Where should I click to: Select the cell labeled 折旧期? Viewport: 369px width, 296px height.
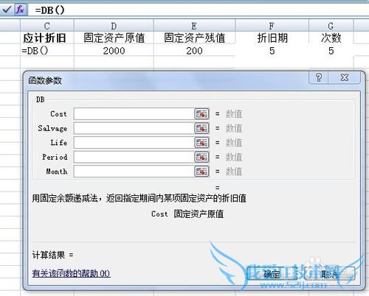click(272, 38)
